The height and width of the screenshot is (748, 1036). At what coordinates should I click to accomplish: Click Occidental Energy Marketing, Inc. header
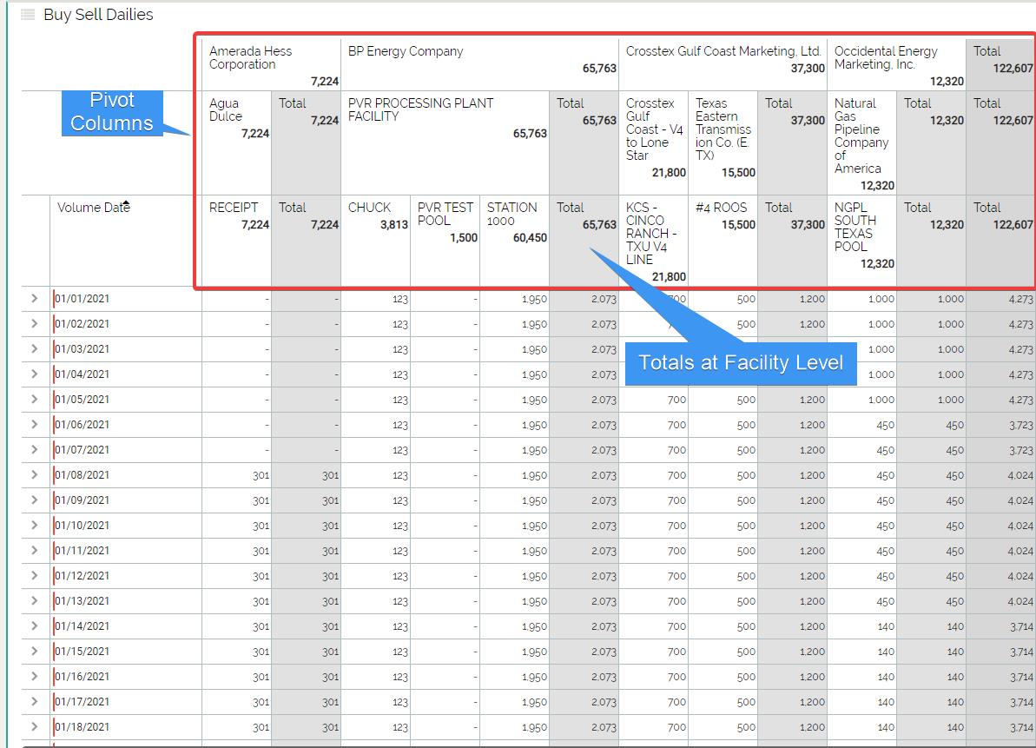886,58
